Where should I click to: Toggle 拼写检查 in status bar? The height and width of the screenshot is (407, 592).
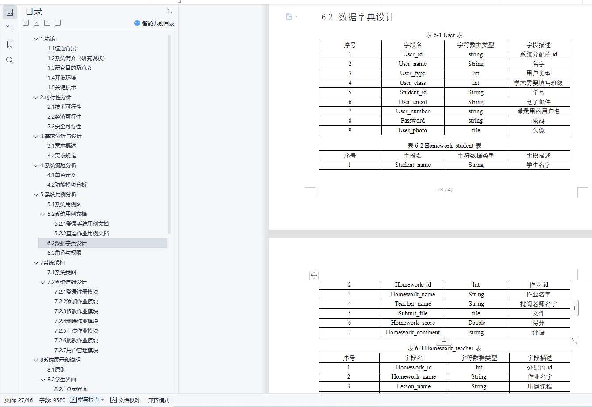(85, 400)
